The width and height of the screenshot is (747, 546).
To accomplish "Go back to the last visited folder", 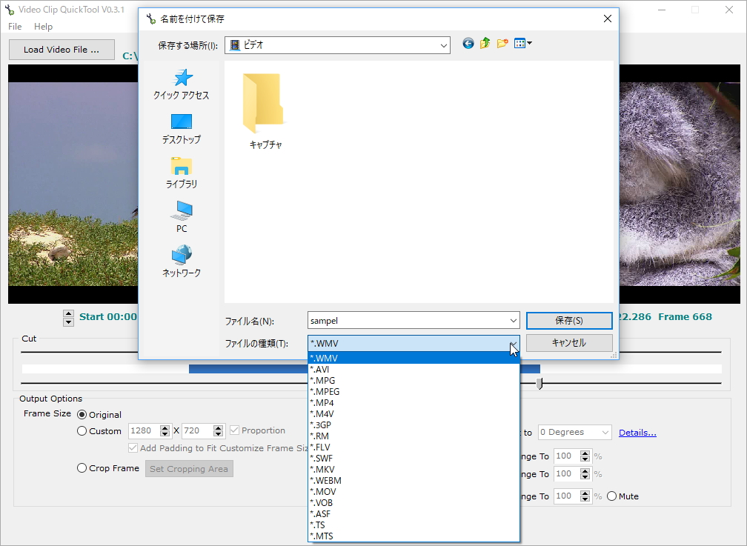I will pyautogui.click(x=468, y=43).
